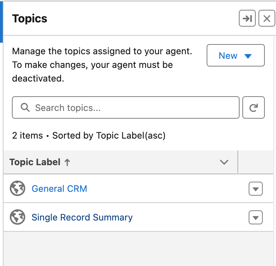Click the blue triangle arrow beside New
The image size is (276, 266).
click(x=248, y=56)
